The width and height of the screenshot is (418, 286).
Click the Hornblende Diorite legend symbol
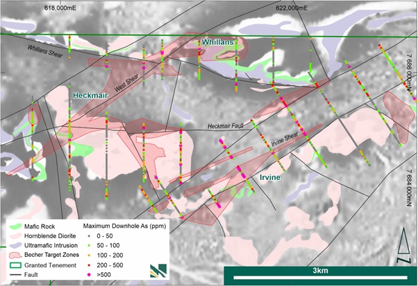point(15,235)
